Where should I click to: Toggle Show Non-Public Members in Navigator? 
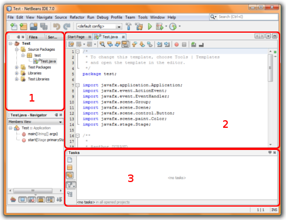(41, 200)
